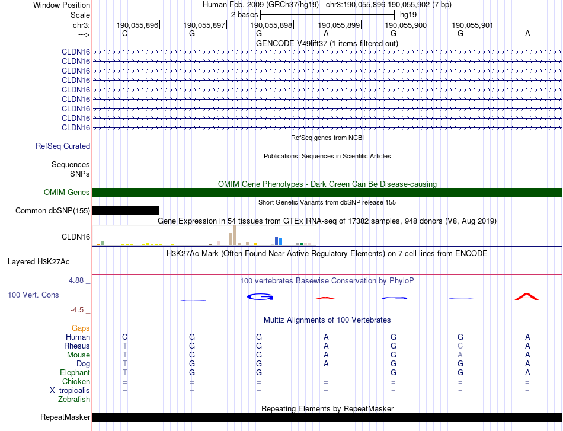Image resolution: width=563 pixels, height=431 pixels.
Task: Select the Layered H3K27Ac track label
Action: (x=38, y=261)
